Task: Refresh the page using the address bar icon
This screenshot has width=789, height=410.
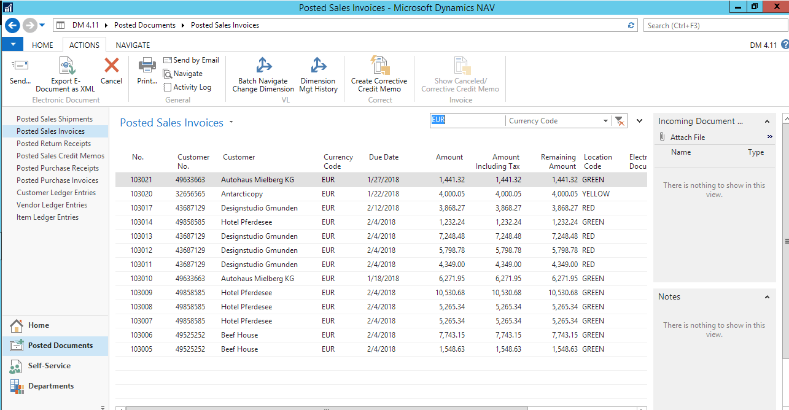Action: point(631,25)
